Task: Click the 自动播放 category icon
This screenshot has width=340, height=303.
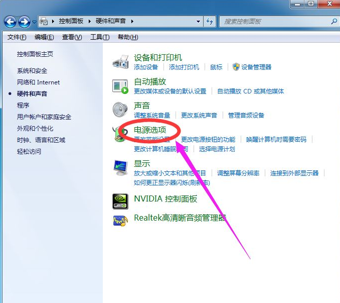Action: pos(120,86)
